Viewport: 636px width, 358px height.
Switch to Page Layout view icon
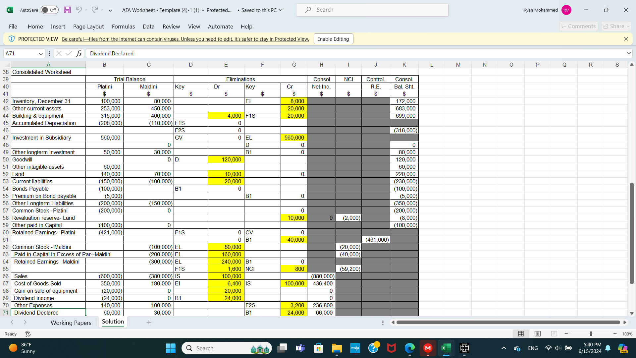(x=538, y=334)
